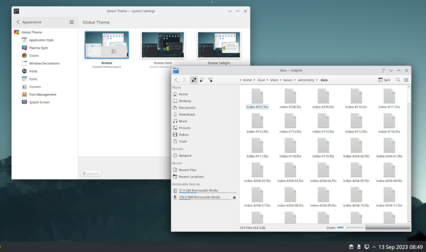Click the Dolphin zoom slider handle
The height and width of the screenshot is (252, 426).
coord(344,228)
